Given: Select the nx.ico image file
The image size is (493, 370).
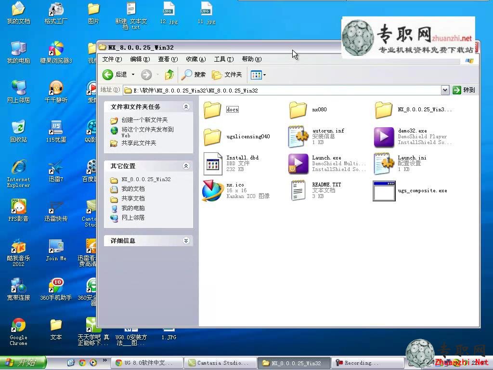Looking at the screenshot, I should 236,190.
